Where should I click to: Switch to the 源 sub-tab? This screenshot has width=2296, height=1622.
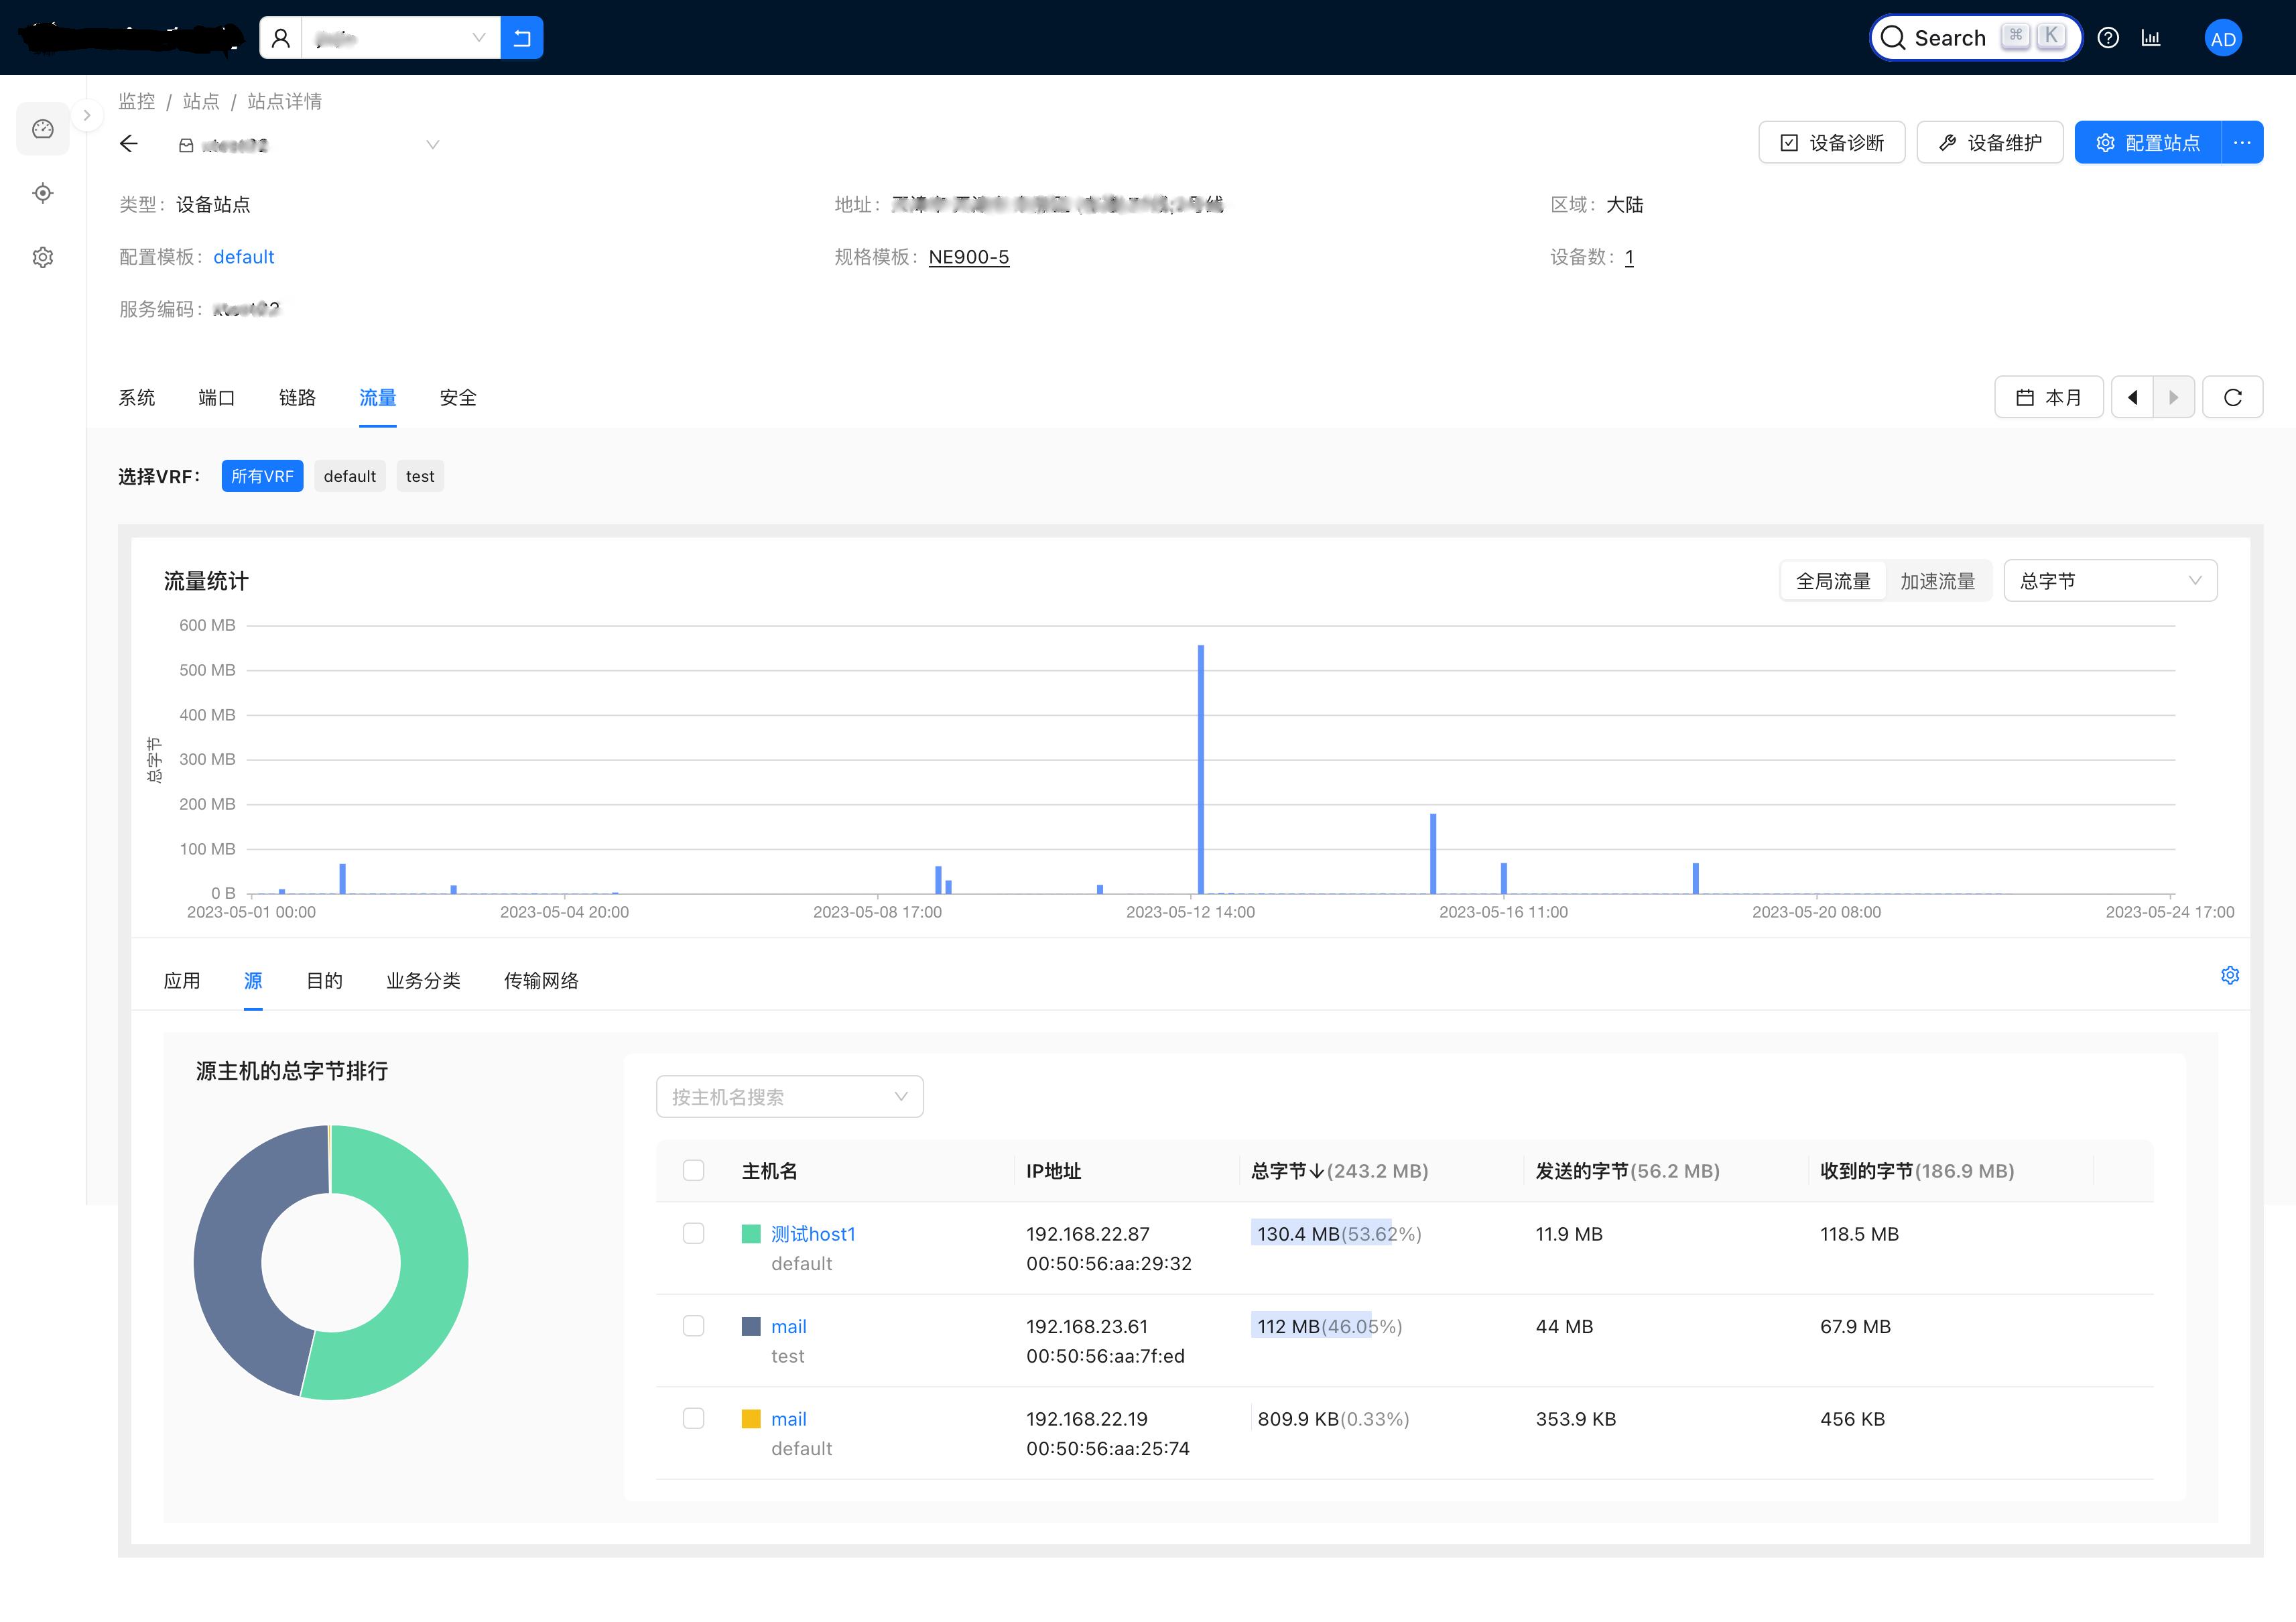point(253,981)
